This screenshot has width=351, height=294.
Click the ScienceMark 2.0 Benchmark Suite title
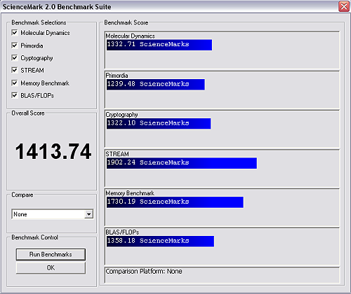coord(57,7)
